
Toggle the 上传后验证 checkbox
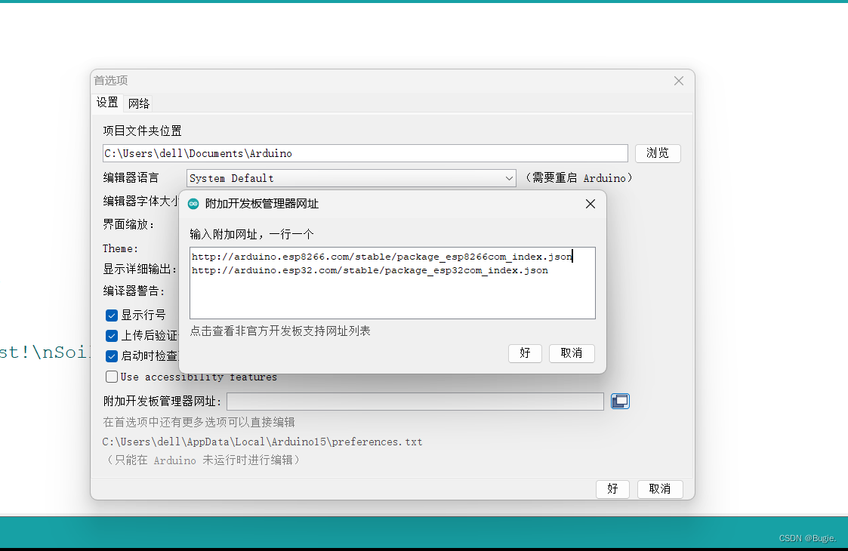112,336
